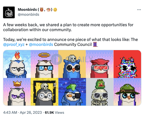Open the glitch owl on red background
Viewport: 144px width, 119px height.
(x=127, y=64)
